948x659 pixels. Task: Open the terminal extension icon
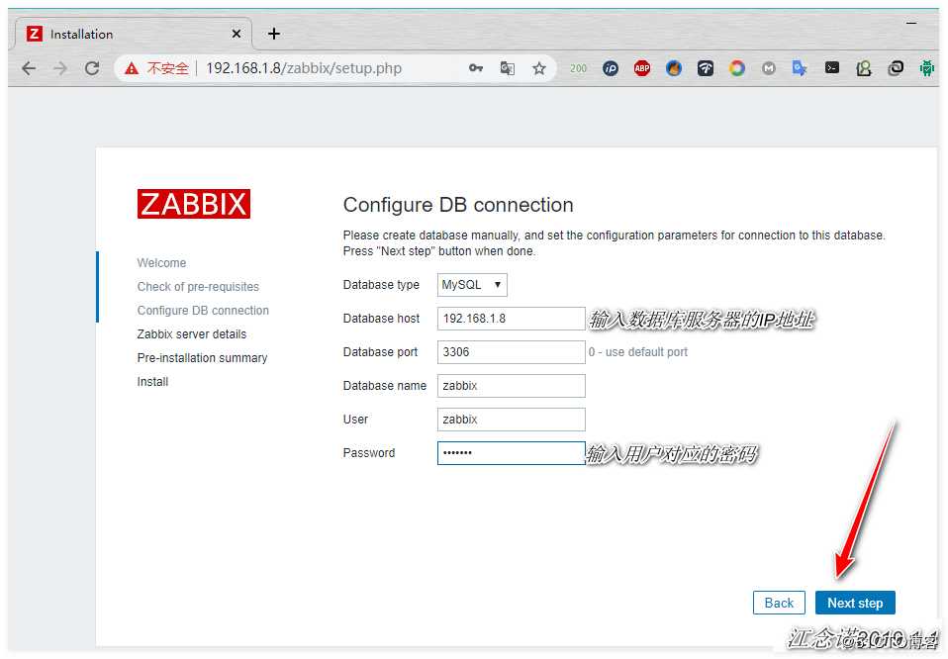832,67
